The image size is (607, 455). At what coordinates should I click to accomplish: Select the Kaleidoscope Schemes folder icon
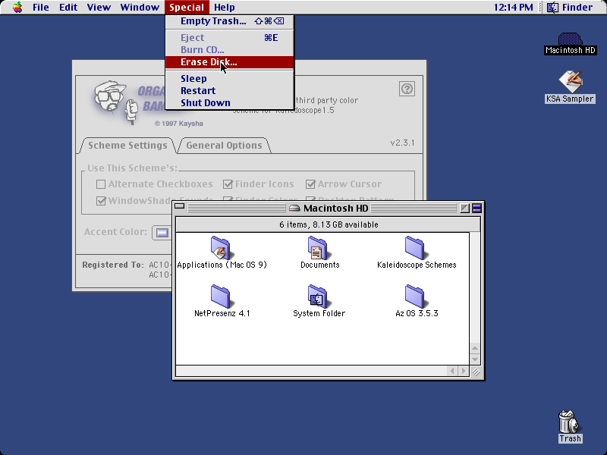[x=415, y=248]
